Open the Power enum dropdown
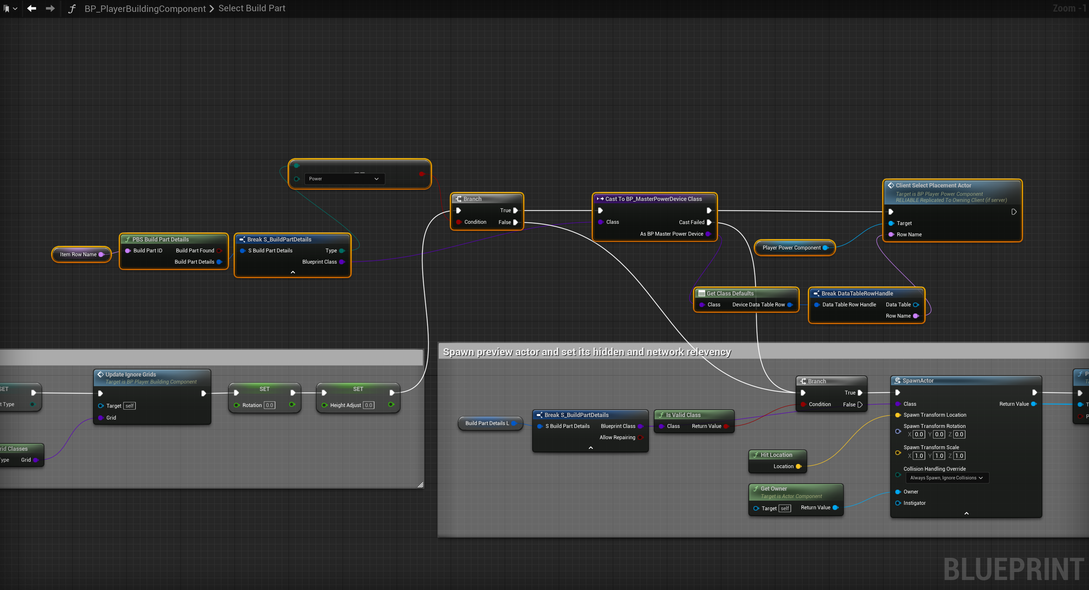Viewport: 1089px width, 590px height. pos(344,179)
